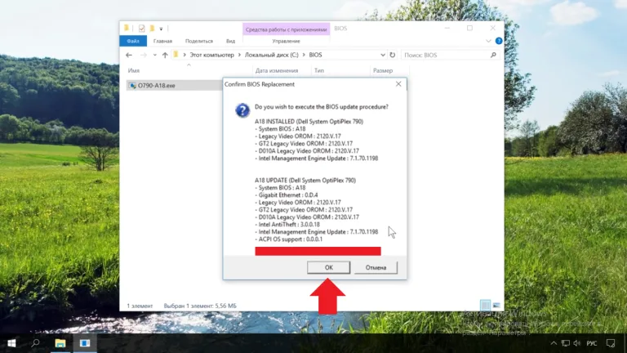The height and width of the screenshot is (353, 627).
Task: Click the search magnifier icon
Action: click(x=493, y=55)
